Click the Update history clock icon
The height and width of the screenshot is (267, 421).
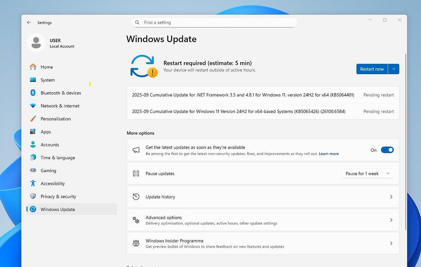136,197
